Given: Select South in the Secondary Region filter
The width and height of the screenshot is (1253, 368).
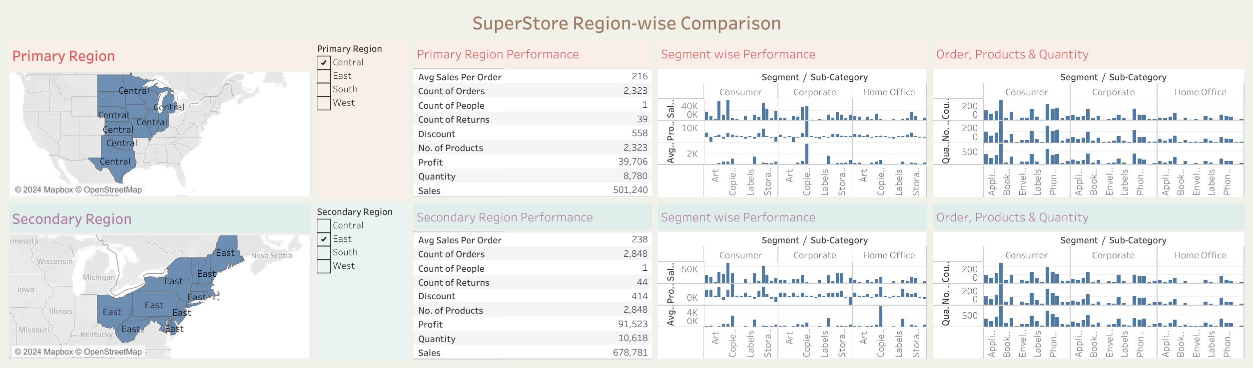Looking at the screenshot, I should pos(324,253).
